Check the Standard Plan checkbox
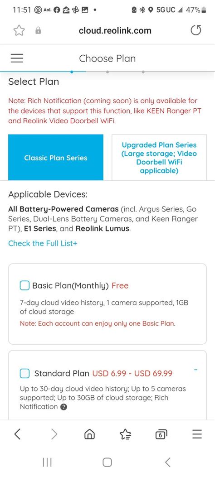This screenshot has width=215, height=477. tap(24, 373)
